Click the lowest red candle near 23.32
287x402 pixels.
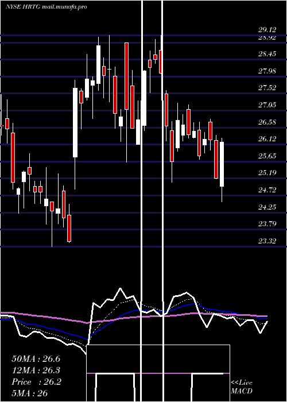69,228
